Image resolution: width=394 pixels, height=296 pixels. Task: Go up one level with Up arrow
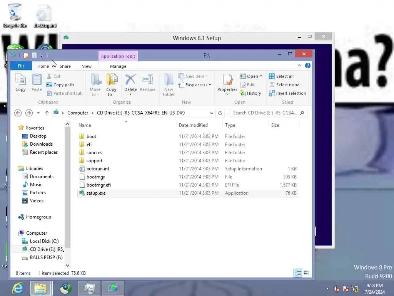47,113
